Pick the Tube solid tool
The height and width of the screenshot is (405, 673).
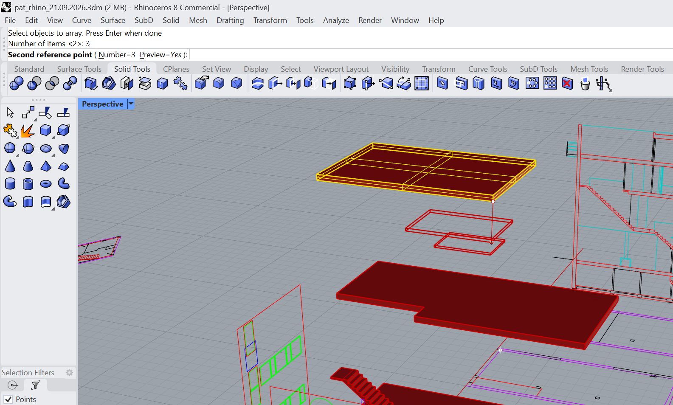[28, 184]
